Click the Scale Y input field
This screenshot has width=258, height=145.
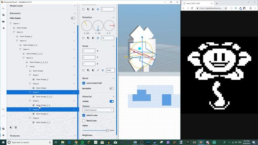coord(89,57)
